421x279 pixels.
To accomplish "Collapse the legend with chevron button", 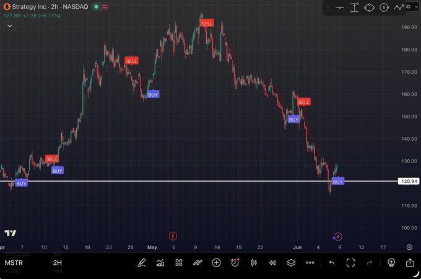I will [10, 26].
